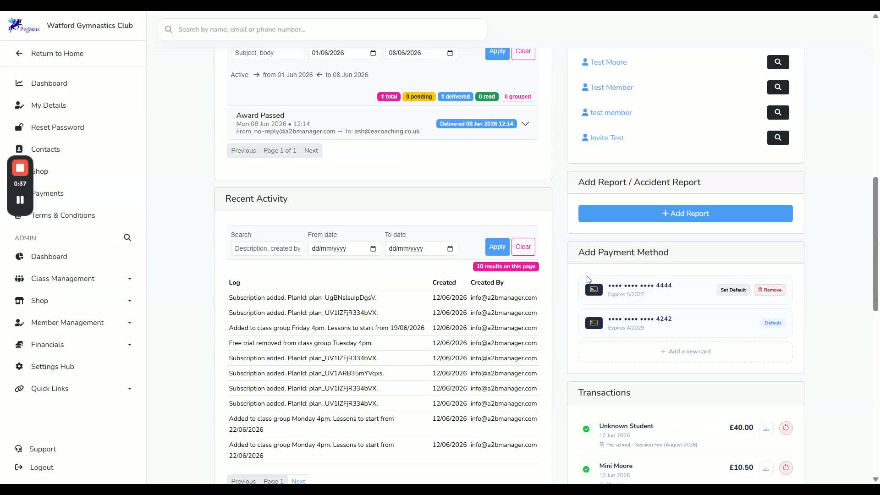Set card ending 4444 as default

733,290
